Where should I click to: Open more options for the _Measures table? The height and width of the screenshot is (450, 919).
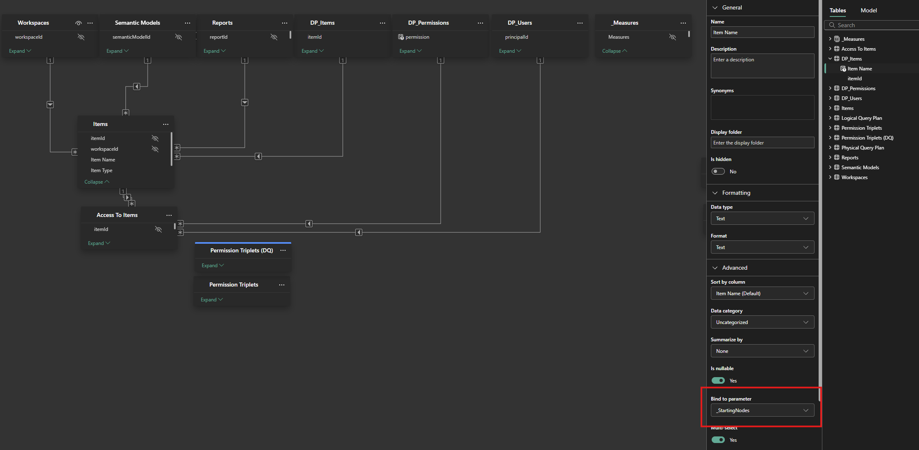(x=683, y=23)
